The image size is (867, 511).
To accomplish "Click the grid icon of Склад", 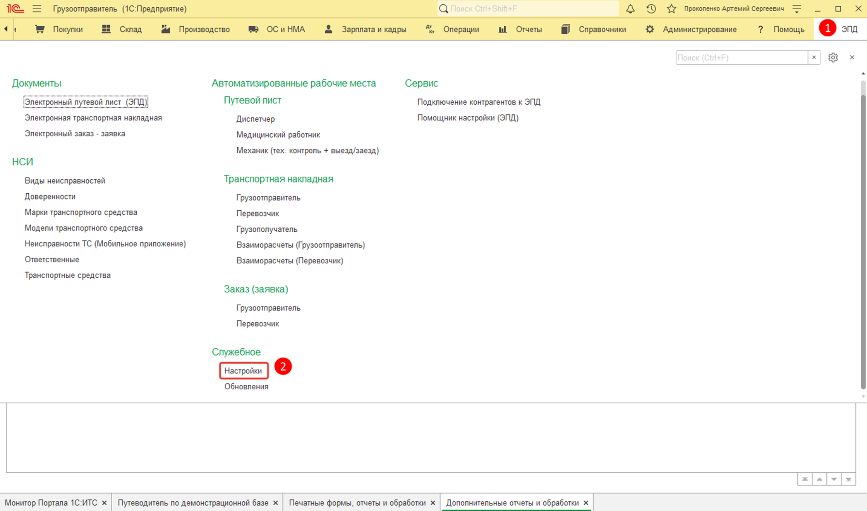I will point(106,29).
